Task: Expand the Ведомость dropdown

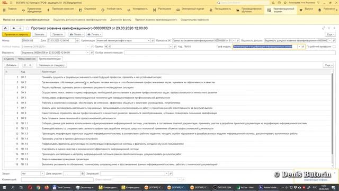Action: pyautogui.click(x=87, y=53)
